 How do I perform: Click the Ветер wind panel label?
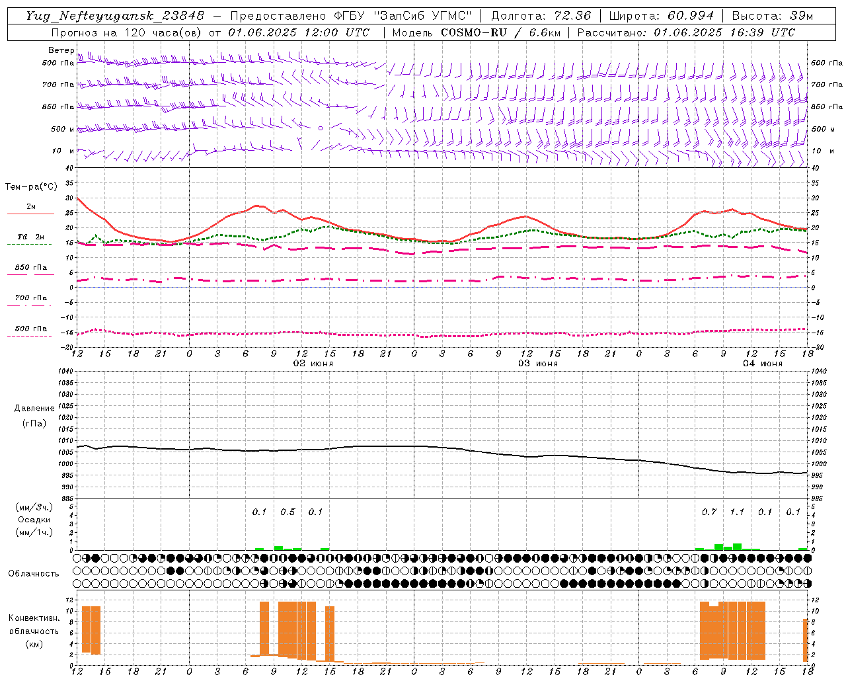click(x=61, y=50)
